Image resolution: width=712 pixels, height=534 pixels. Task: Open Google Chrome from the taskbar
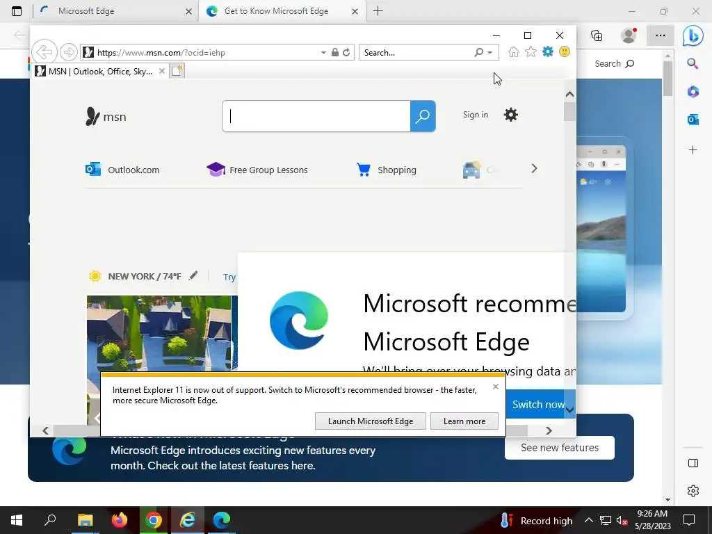[154, 520]
